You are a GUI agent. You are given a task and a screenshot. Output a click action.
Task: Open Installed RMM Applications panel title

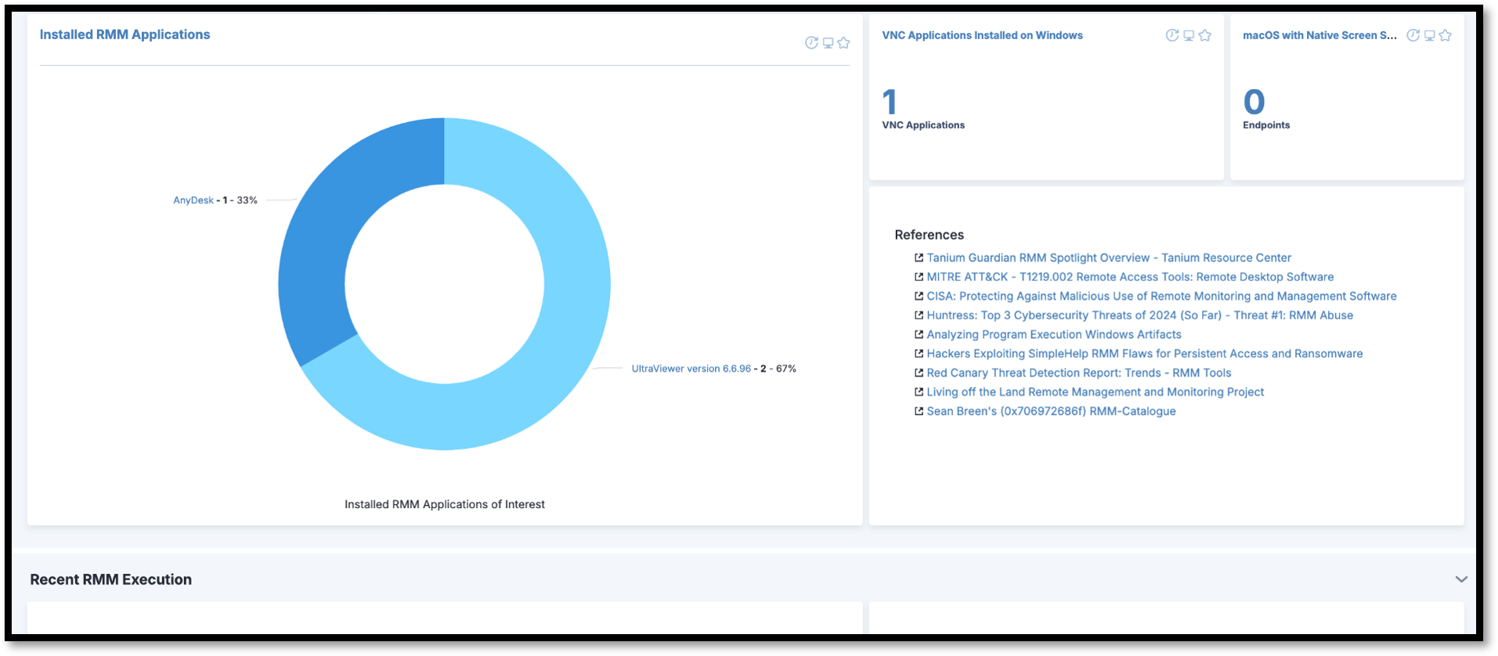click(125, 34)
